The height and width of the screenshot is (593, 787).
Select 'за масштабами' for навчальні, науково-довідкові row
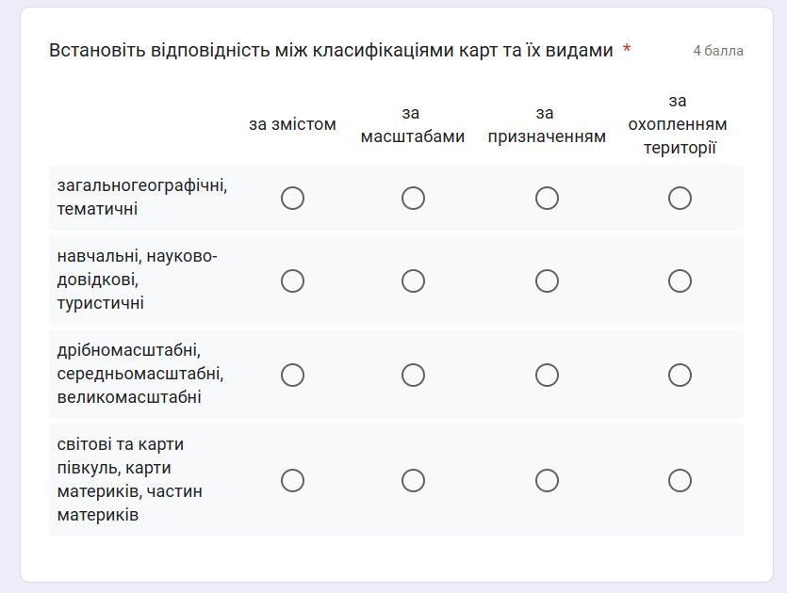413,280
